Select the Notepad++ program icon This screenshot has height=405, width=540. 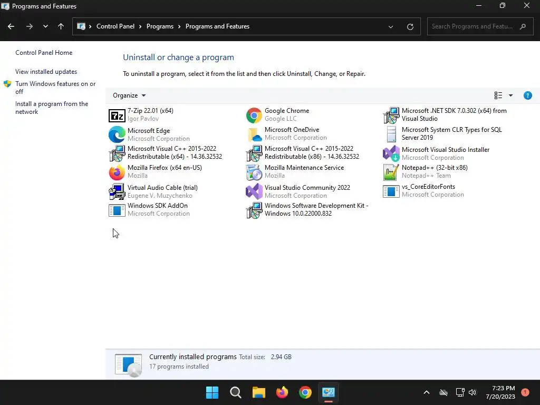391,172
